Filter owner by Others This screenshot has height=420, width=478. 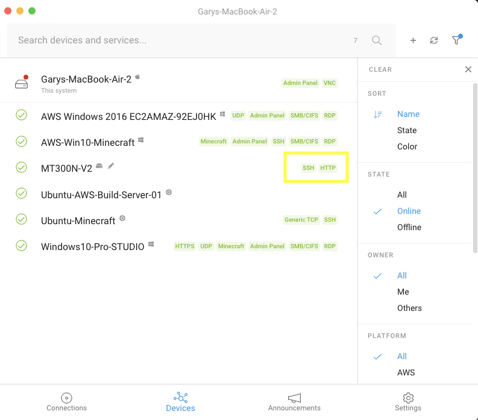coord(409,308)
